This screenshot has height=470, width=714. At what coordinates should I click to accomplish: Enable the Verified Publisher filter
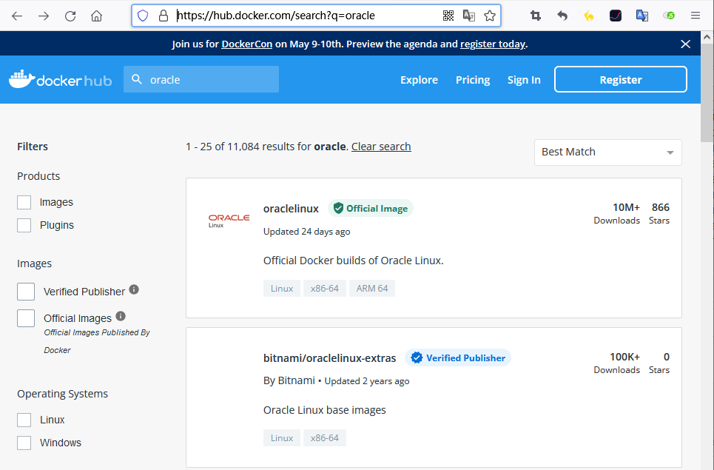pos(26,292)
